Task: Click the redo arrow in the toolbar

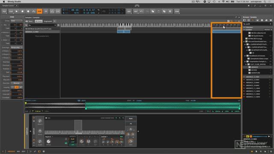Action: pos(147,12)
